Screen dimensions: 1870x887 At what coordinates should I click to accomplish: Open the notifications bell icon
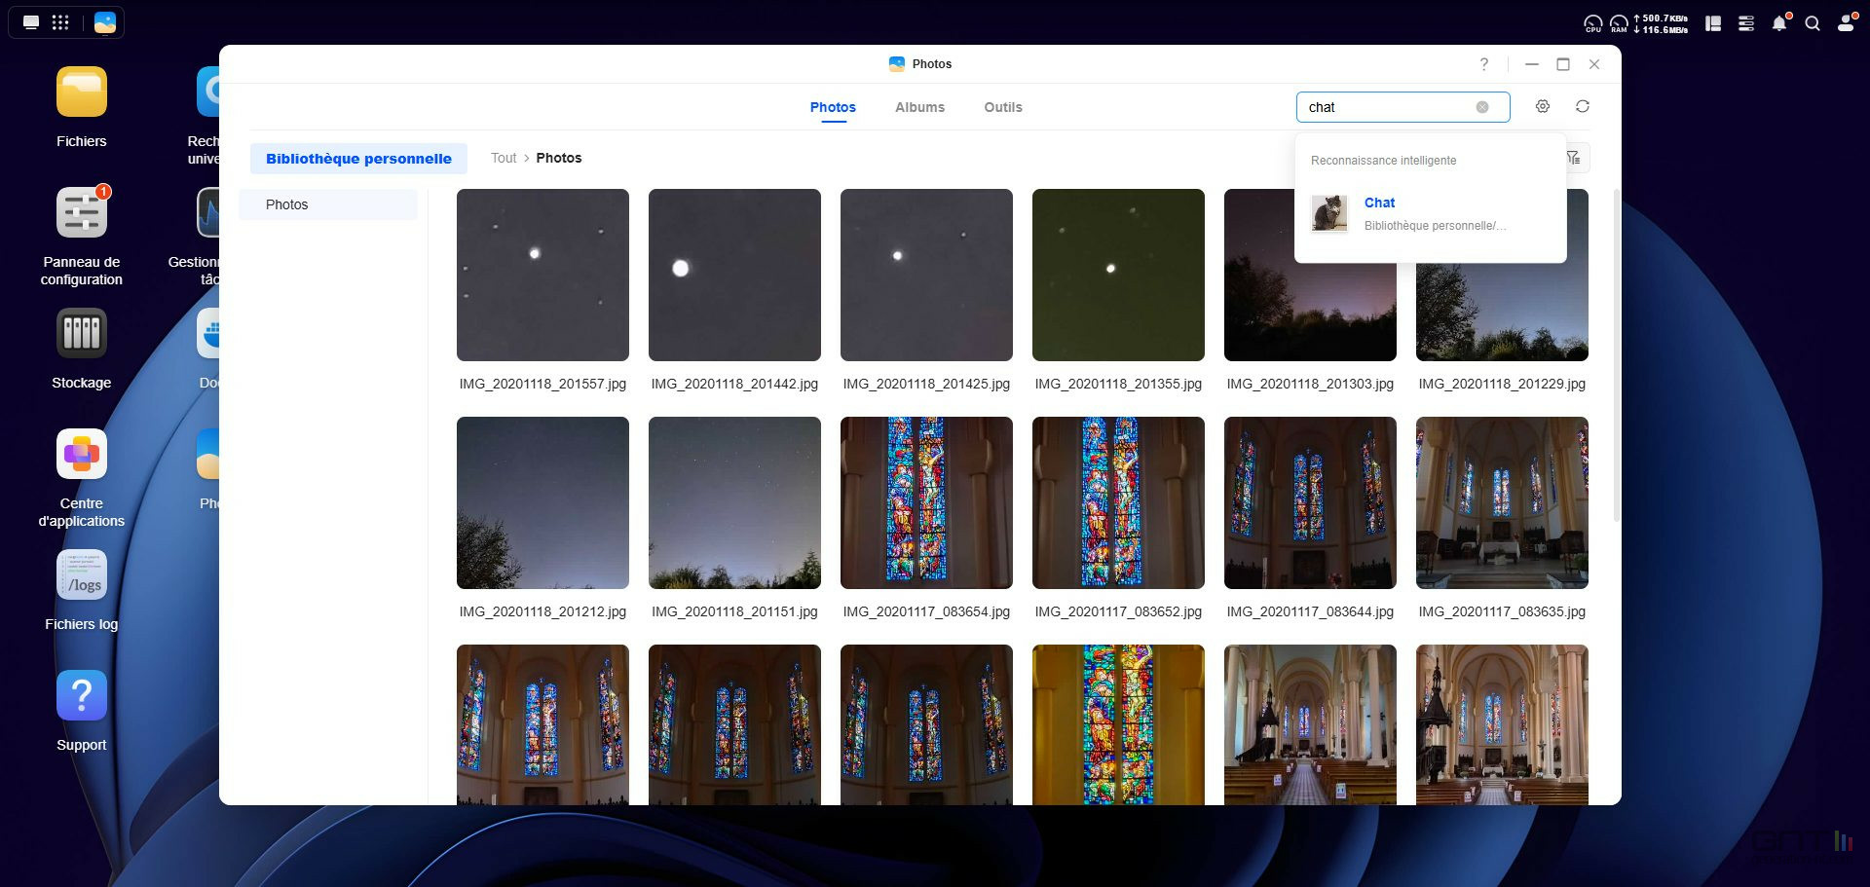point(1778,23)
